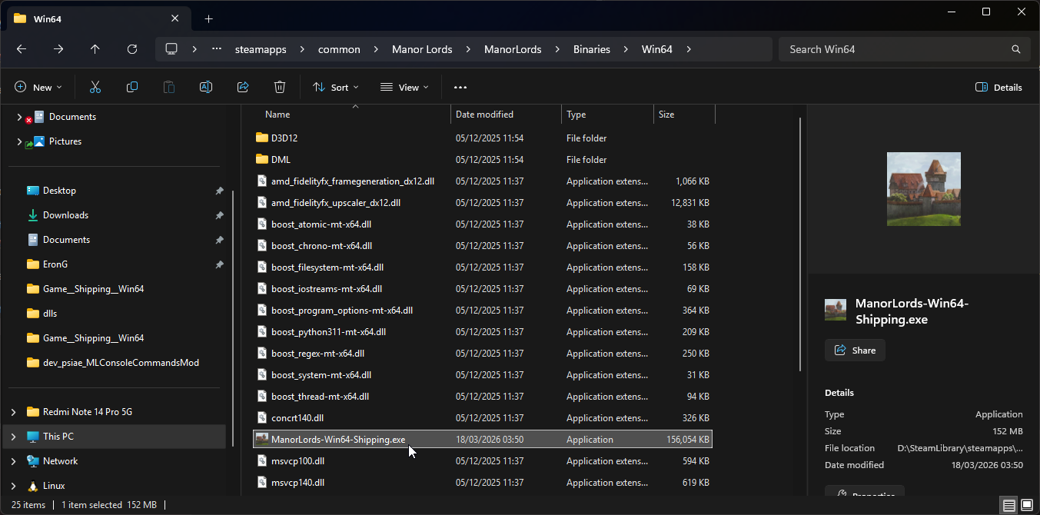Open the See more ellipsis menu
This screenshot has width=1040, height=515.
[460, 88]
